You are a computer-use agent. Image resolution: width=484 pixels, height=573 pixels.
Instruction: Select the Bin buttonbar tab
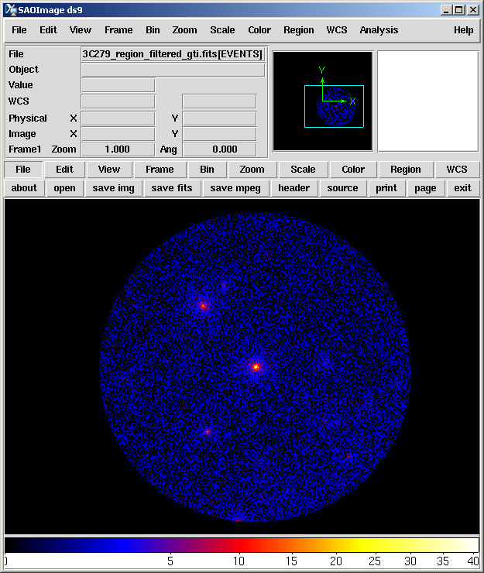tap(207, 170)
